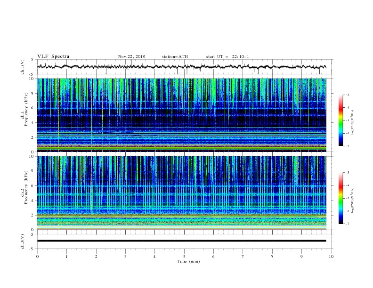Click the thick black ch.3 voltage line
Image resolution: width=373 pixels, height=288 pixels.
coord(181,241)
